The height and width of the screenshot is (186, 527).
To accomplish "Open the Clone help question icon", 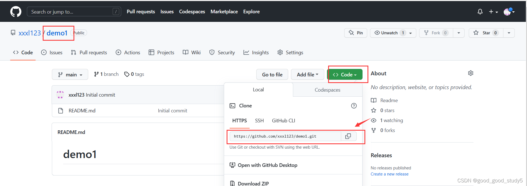I will coord(354,106).
